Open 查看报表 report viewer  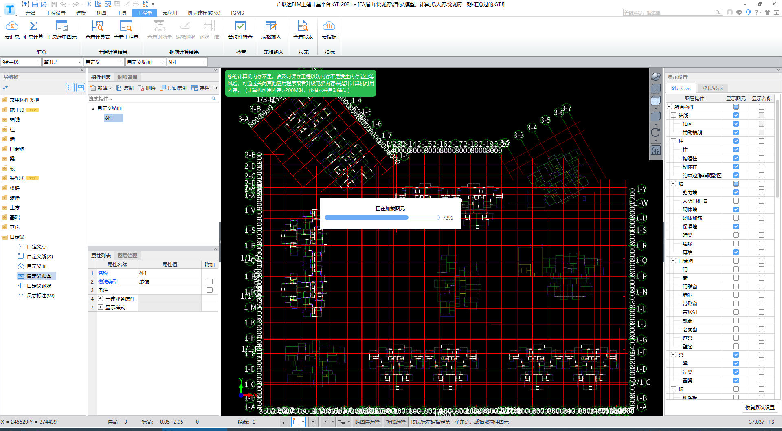(x=303, y=30)
